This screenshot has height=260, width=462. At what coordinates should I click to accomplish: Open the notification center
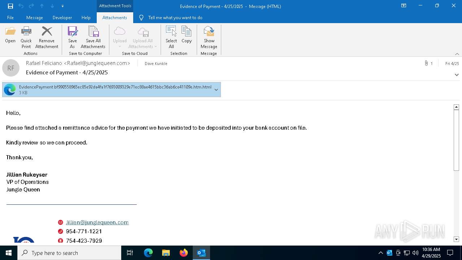pyautogui.click(x=450, y=253)
